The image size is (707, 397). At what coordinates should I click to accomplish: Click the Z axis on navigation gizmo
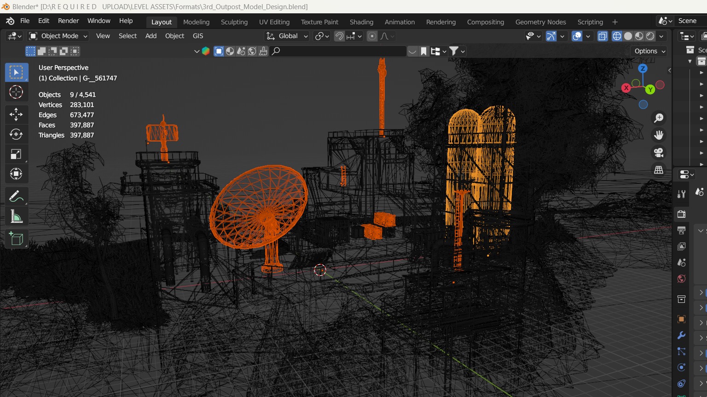643,68
